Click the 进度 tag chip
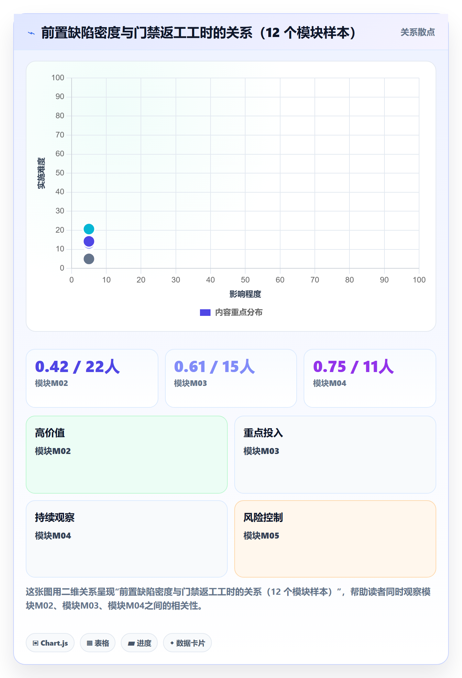 coord(139,643)
